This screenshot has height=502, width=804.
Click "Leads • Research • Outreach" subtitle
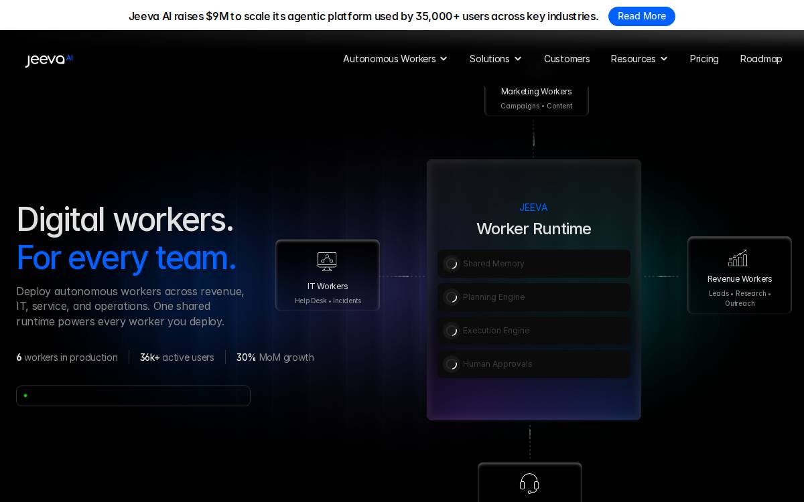740,299
